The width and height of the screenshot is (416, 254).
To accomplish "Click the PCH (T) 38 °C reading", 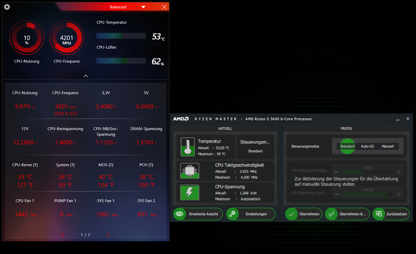I will 146,177.
